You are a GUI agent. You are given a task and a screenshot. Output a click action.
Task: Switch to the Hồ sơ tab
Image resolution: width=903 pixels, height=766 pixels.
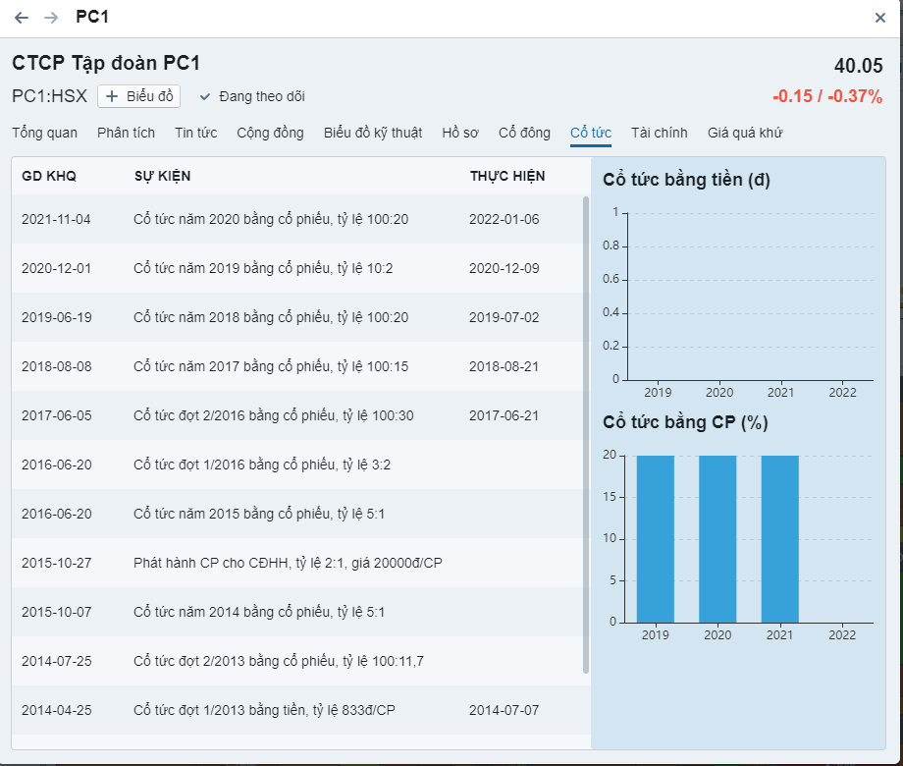tap(460, 133)
